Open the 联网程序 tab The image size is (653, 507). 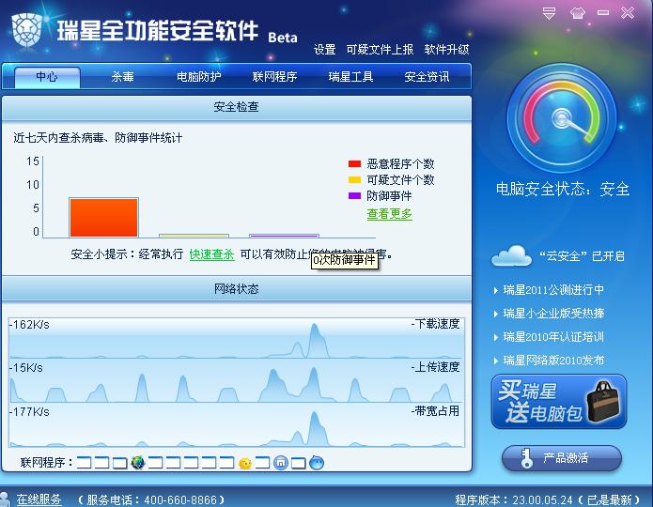(274, 77)
